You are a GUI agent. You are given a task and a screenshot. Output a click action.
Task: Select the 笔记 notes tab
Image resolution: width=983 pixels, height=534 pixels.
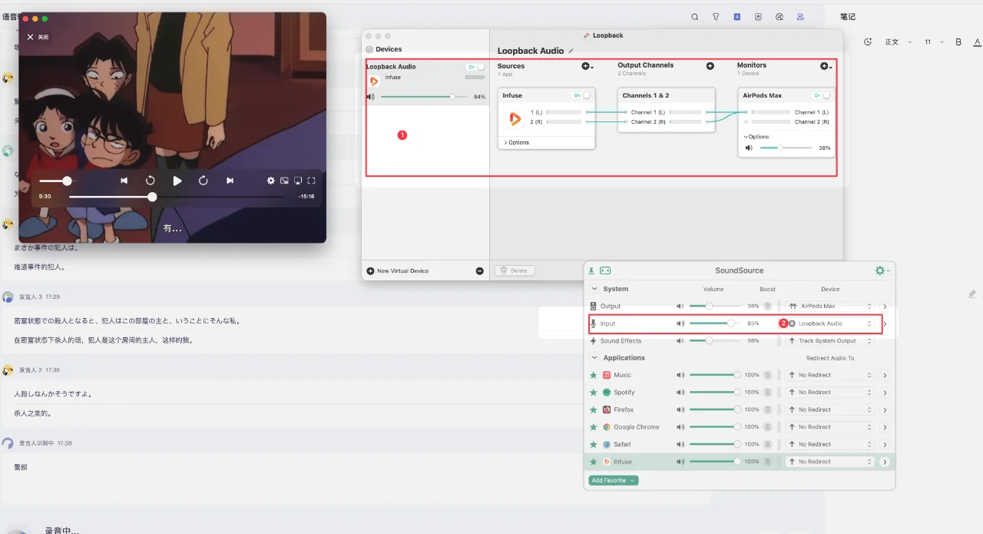tap(848, 17)
